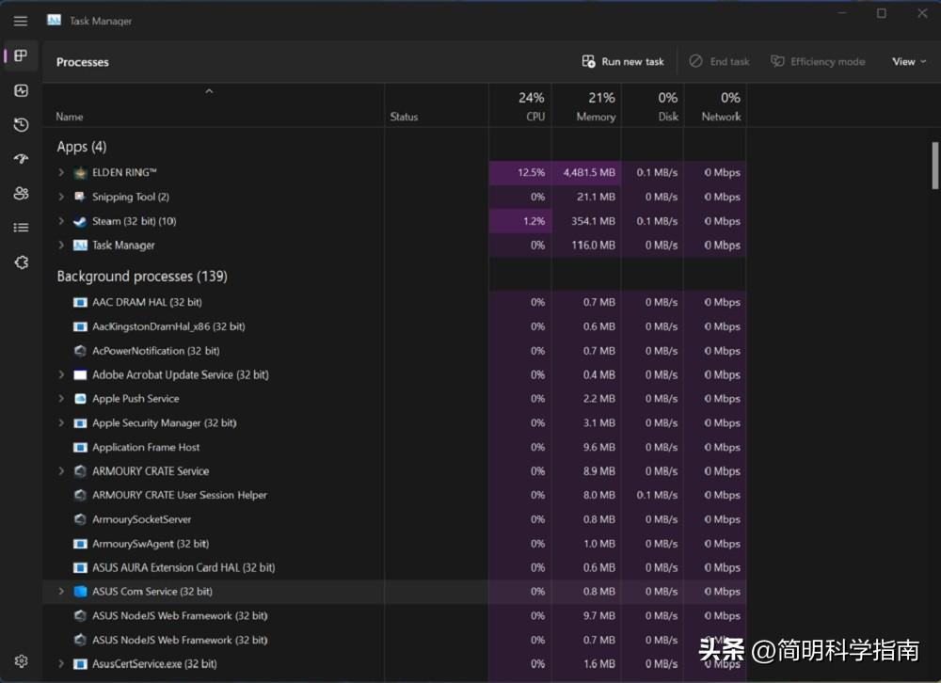The height and width of the screenshot is (683, 941).
Task: Expand Adobe Acrobat Update Service row
Action: tap(61, 374)
